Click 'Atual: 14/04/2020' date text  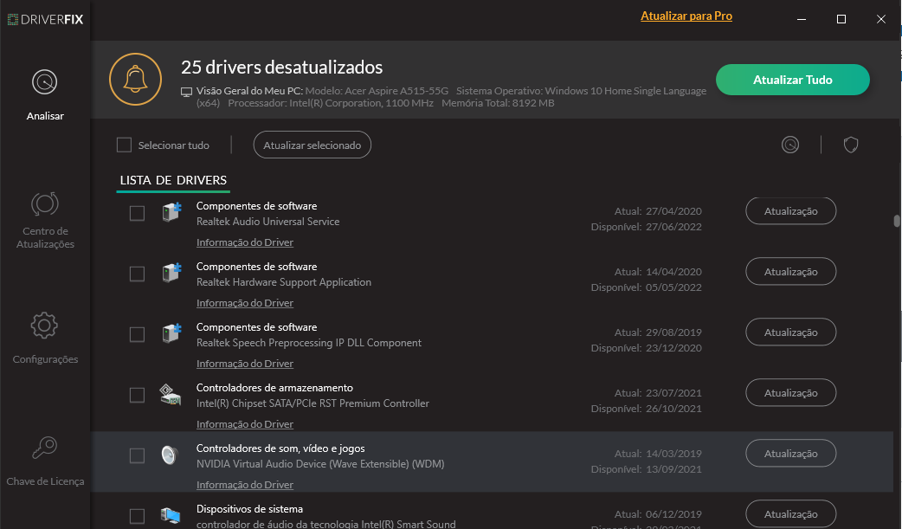coord(658,272)
